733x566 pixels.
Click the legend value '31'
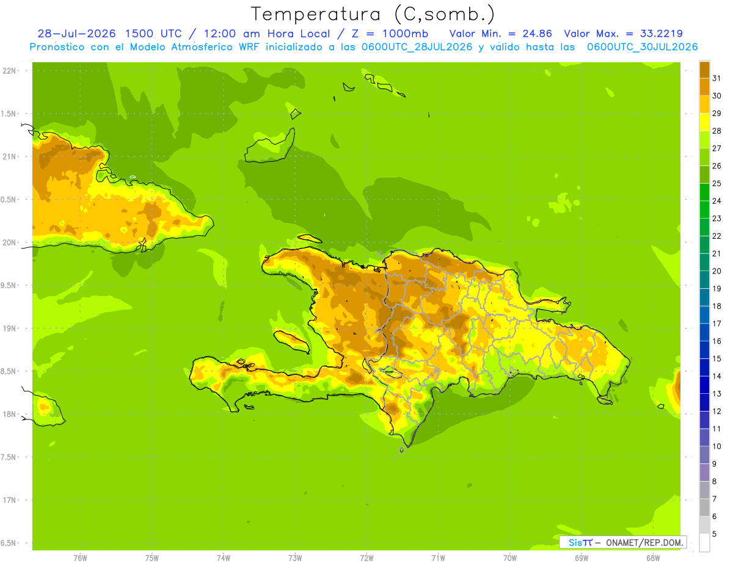click(717, 78)
